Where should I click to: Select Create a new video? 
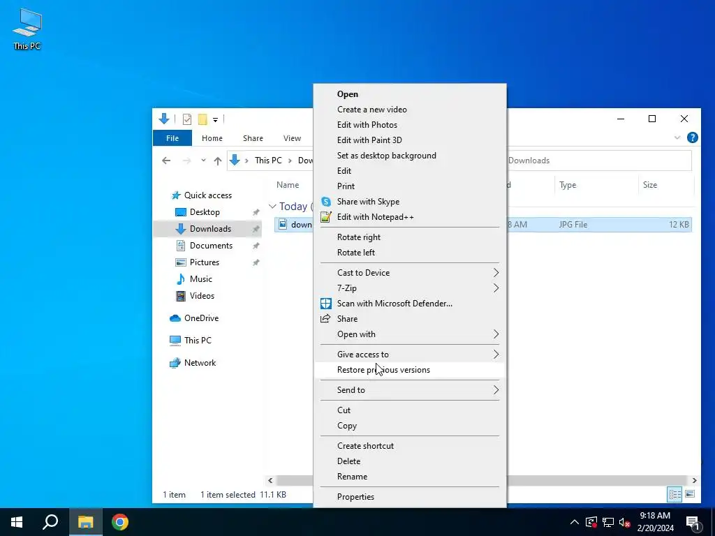point(410,110)
